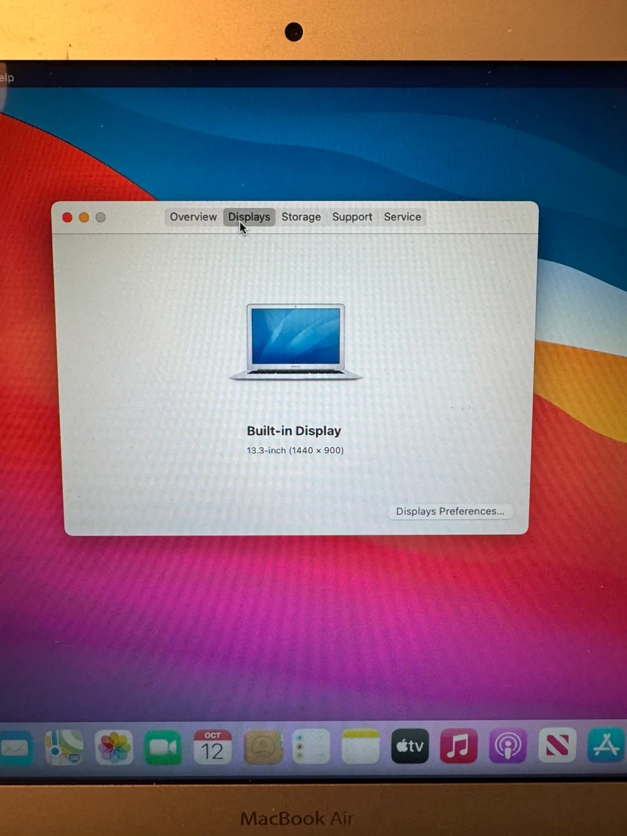Viewport: 627px width, 836px height.
Task: Open the Contacts app from the Dock
Action: click(262, 746)
